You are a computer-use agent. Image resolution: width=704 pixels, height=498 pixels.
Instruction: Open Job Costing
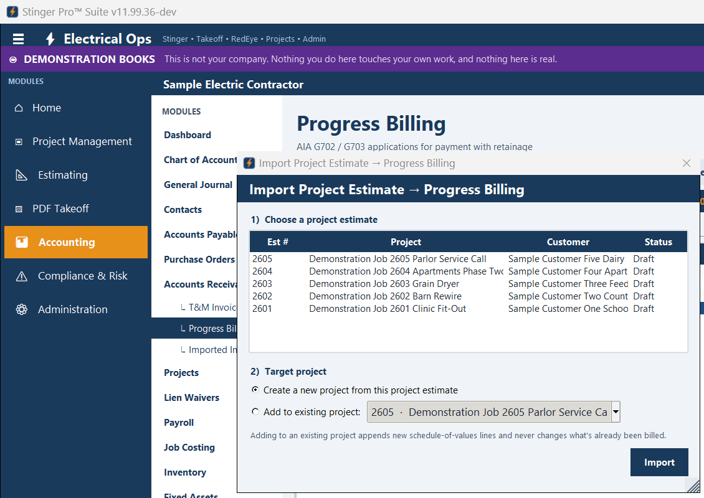189,448
